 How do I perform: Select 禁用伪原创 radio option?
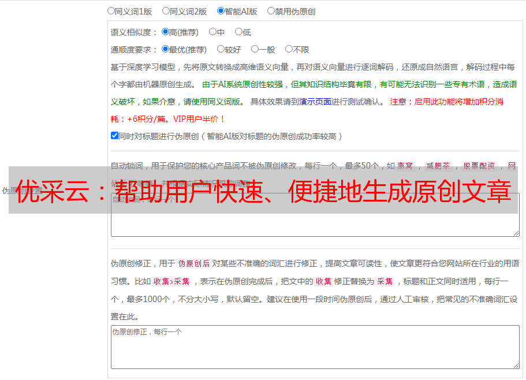(x=271, y=11)
